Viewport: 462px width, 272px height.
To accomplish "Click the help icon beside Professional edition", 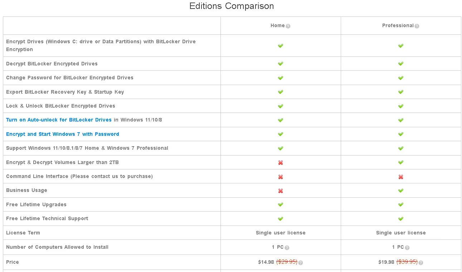I will pos(417,26).
